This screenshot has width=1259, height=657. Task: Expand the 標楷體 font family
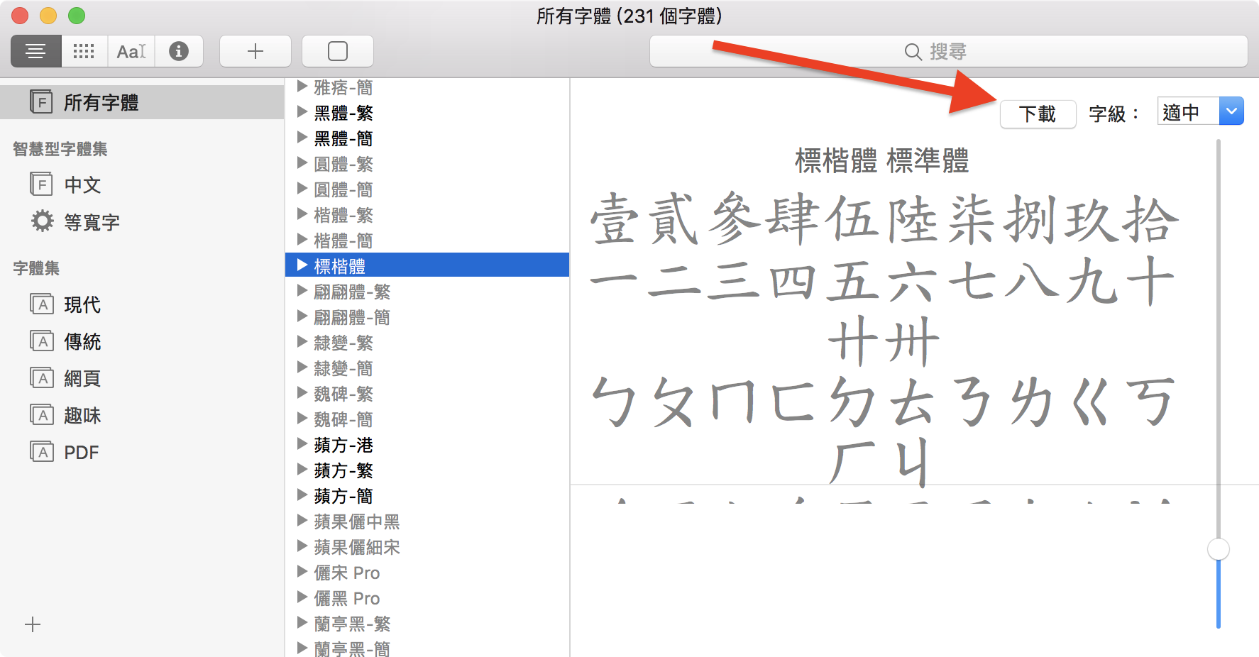[302, 265]
